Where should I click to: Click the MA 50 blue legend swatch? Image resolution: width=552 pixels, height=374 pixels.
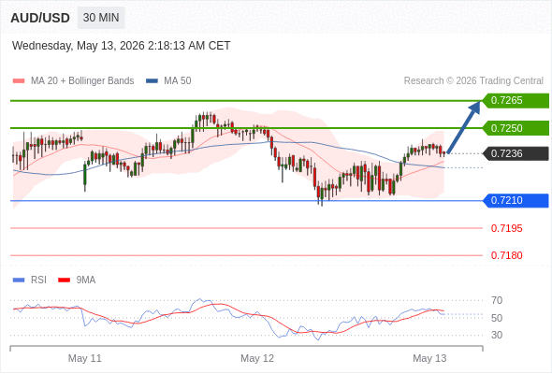pos(152,81)
